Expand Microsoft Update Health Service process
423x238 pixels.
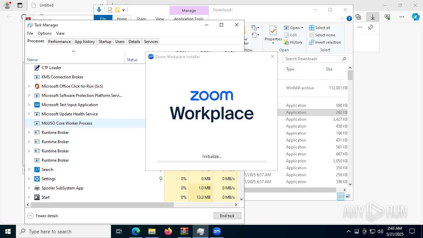(29, 114)
